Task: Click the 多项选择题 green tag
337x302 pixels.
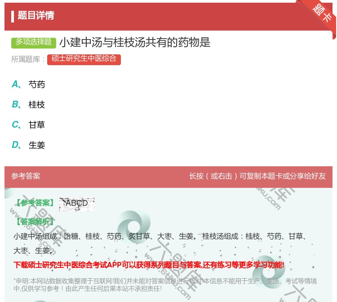Action: [34, 42]
